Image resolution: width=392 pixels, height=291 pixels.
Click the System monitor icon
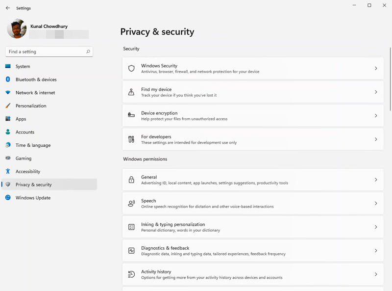[x=8, y=66]
